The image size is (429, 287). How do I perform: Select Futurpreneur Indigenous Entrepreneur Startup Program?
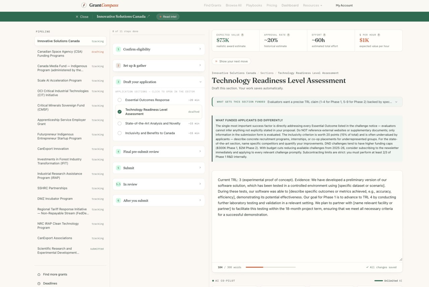click(x=70, y=136)
